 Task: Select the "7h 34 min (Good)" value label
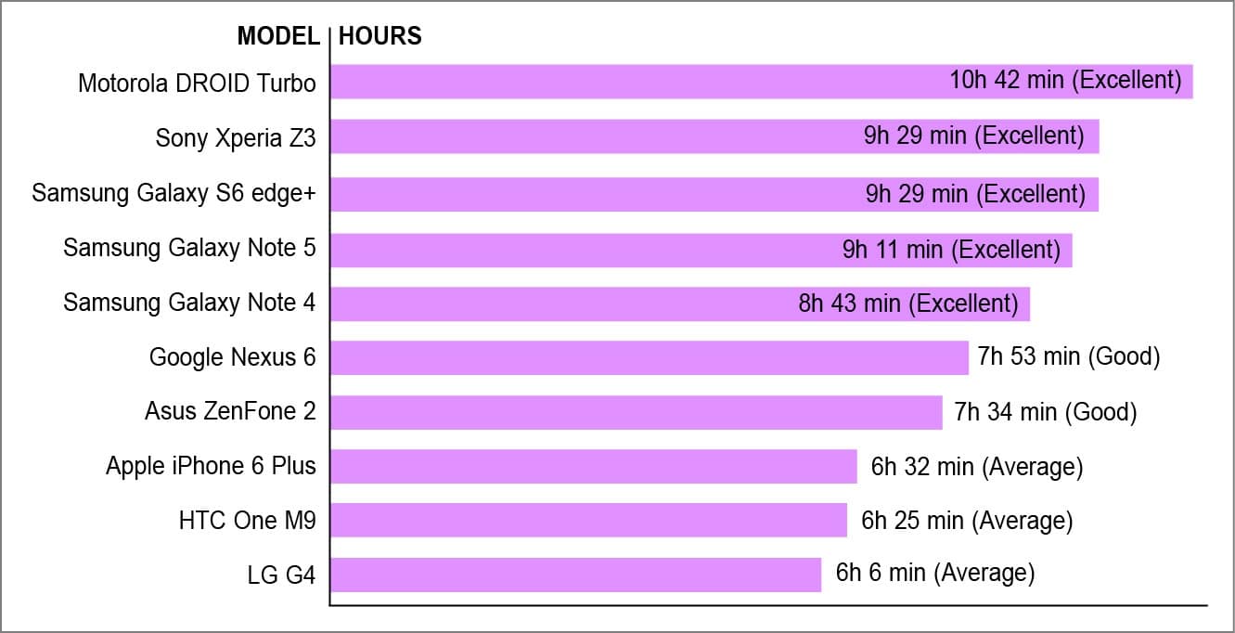point(1046,411)
